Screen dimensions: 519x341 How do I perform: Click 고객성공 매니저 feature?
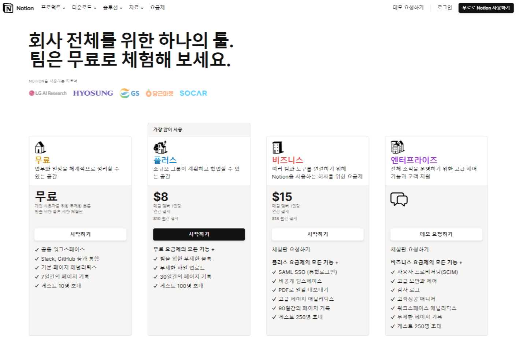pyautogui.click(x=416, y=299)
